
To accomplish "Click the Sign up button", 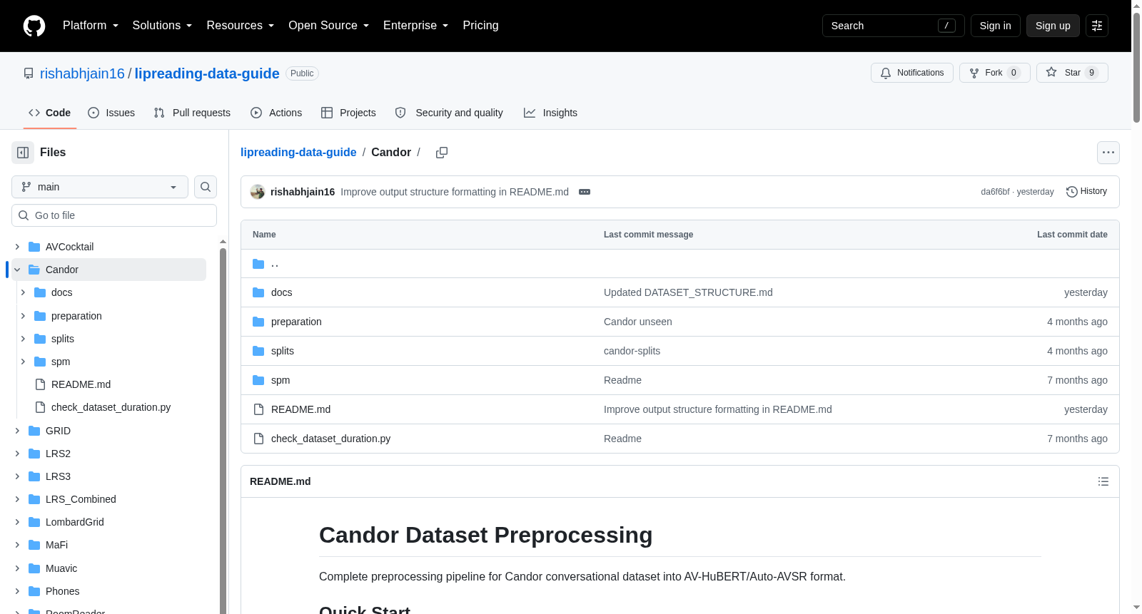I will pos(1053,26).
